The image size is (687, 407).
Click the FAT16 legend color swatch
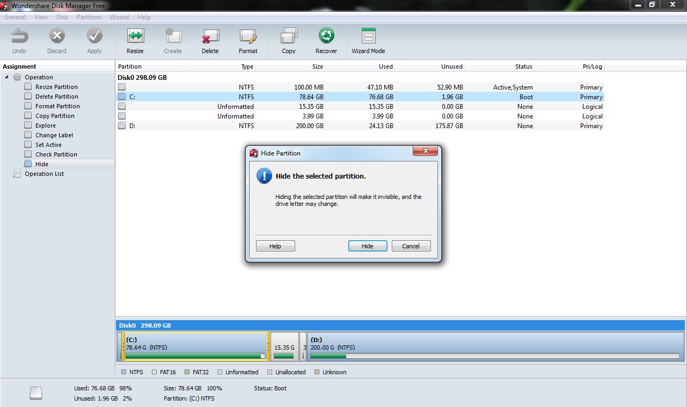155,372
